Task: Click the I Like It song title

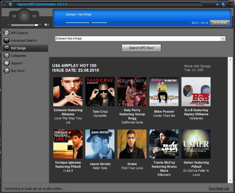Action: (68, 171)
